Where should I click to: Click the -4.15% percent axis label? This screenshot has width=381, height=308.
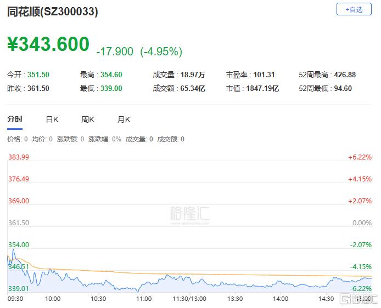(x=361, y=266)
